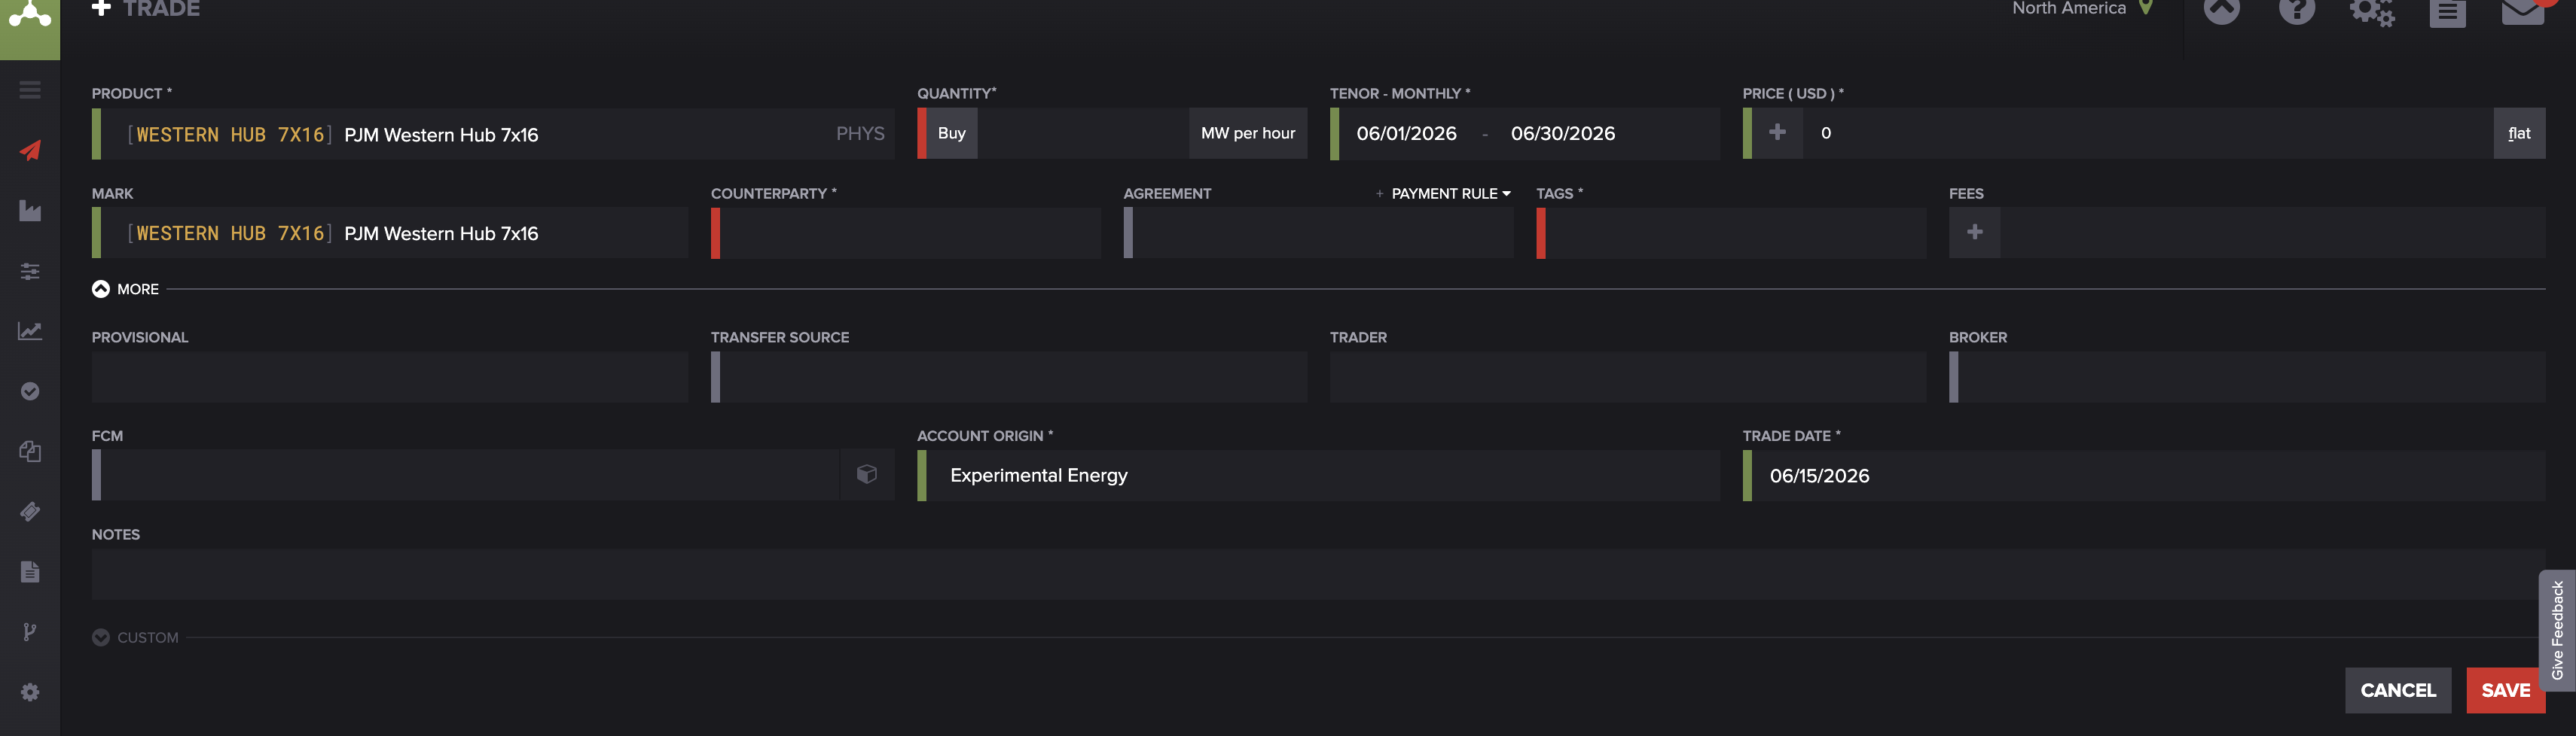This screenshot has height=736, width=2576.
Task: Click the Provisional input field
Action: (x=390, y=376)
